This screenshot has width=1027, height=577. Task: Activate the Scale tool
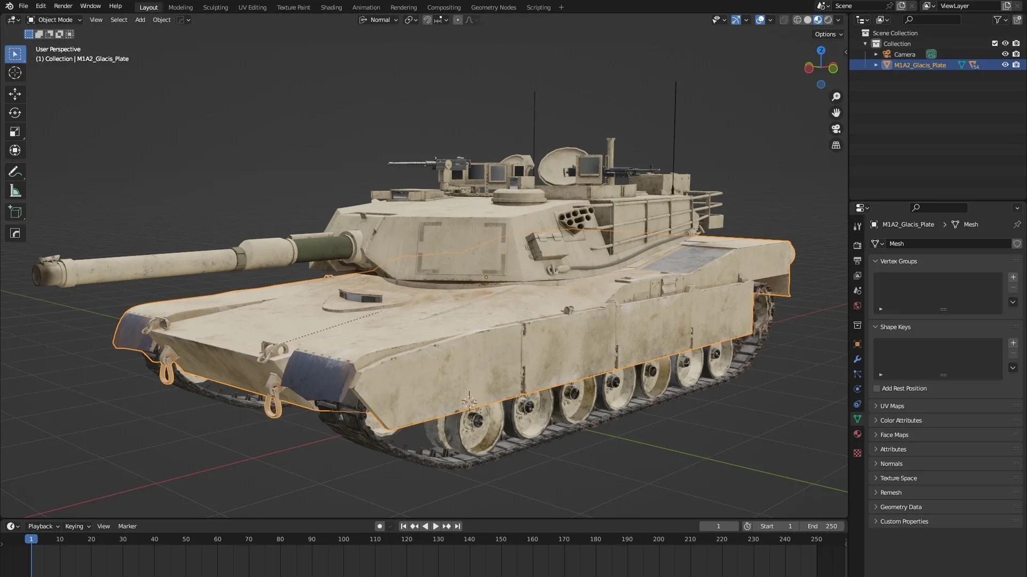pos(15,131)
